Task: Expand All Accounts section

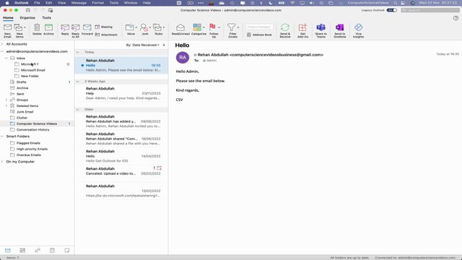Action: point(2,44)
